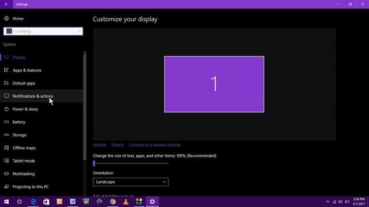The image size is (369, 207).
Task: Click the Settings gear on the taskbar
Action: 152,202
